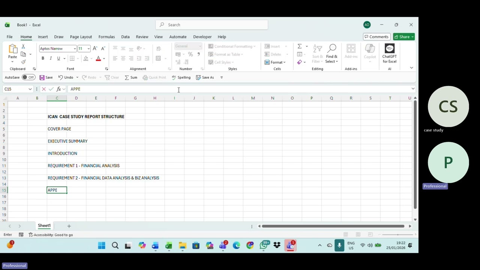Run the Spelling check
The image size is (480, 270).
click(x=181, y=77)
